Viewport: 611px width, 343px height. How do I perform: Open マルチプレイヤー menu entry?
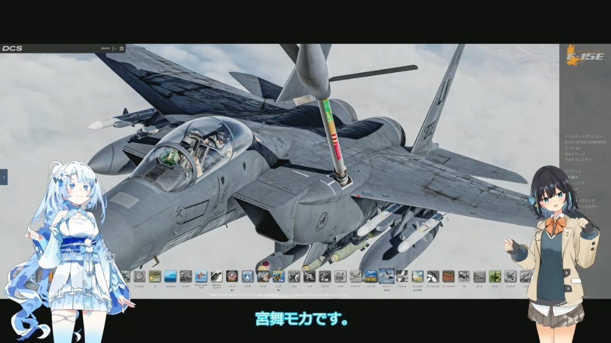coord(578,160)
